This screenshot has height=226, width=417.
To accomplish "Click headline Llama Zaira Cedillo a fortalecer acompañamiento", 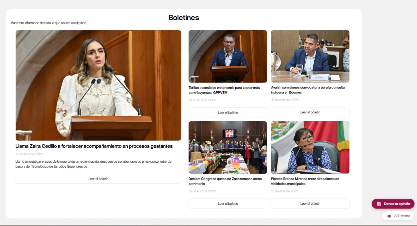I will tap(94, 146).
